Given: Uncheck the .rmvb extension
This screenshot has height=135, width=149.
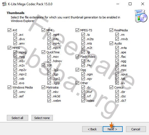Looking at the screenshot, I should click(117, 39).
